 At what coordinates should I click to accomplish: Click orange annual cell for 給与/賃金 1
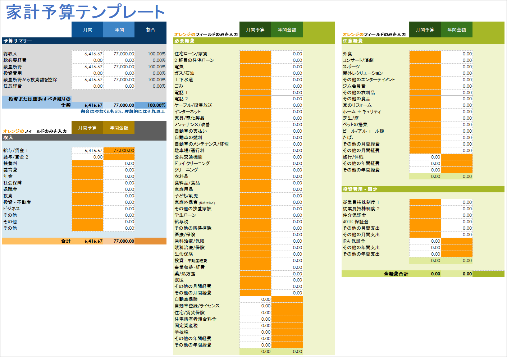pyautogui.click(x=119, y=150)
